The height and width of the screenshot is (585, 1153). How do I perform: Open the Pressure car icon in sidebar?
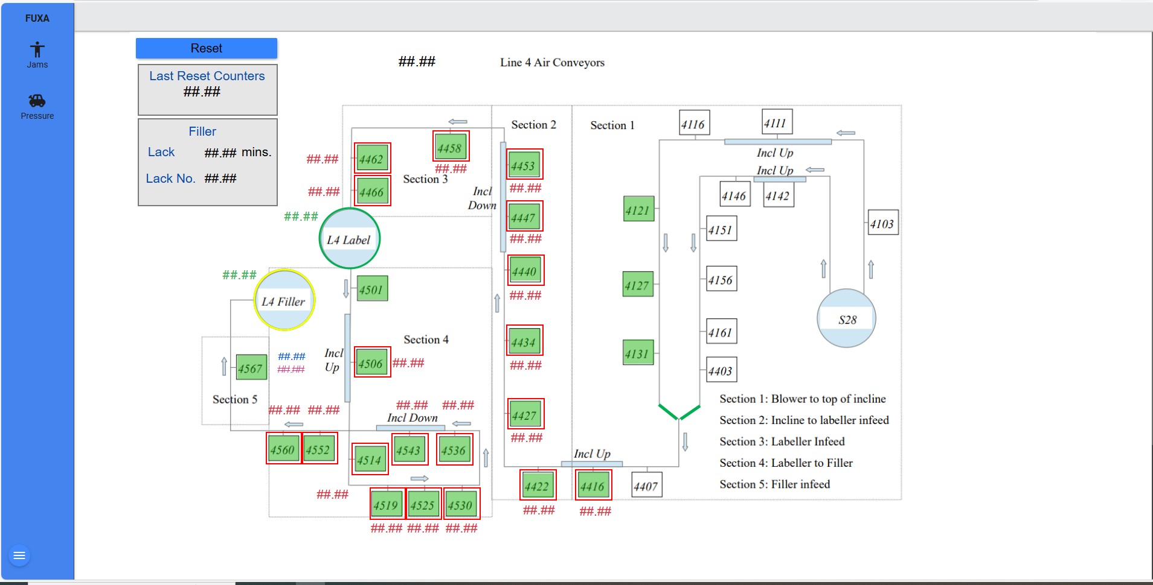pos(37,106)
